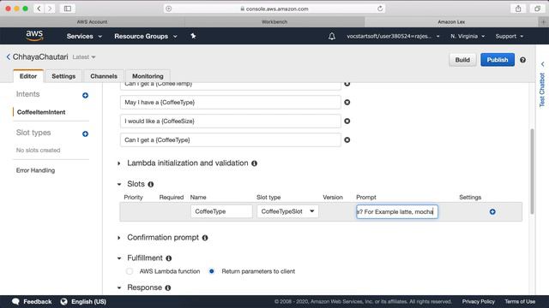
Task: Expand Lambda initialization and validation section
Action: pyautogui.click(x=119, y=163)
